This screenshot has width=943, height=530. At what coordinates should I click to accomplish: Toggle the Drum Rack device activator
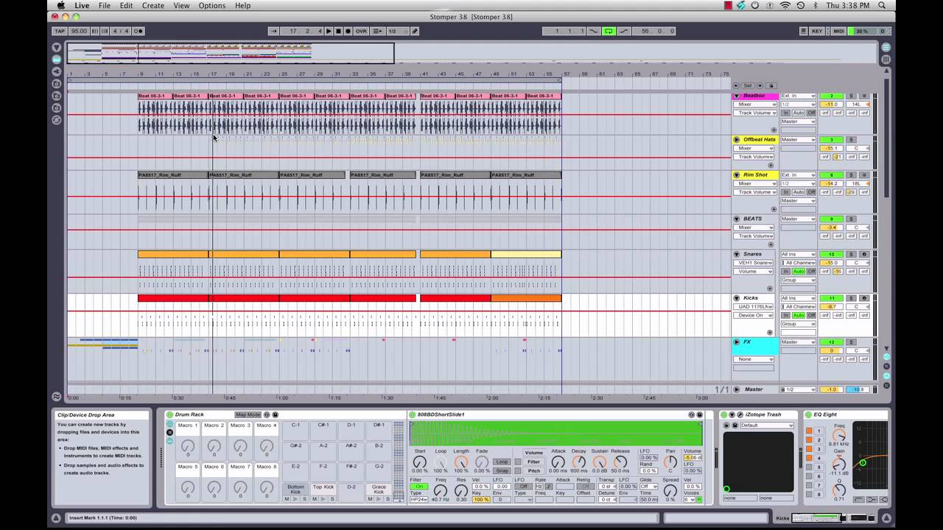coord(169,414)
